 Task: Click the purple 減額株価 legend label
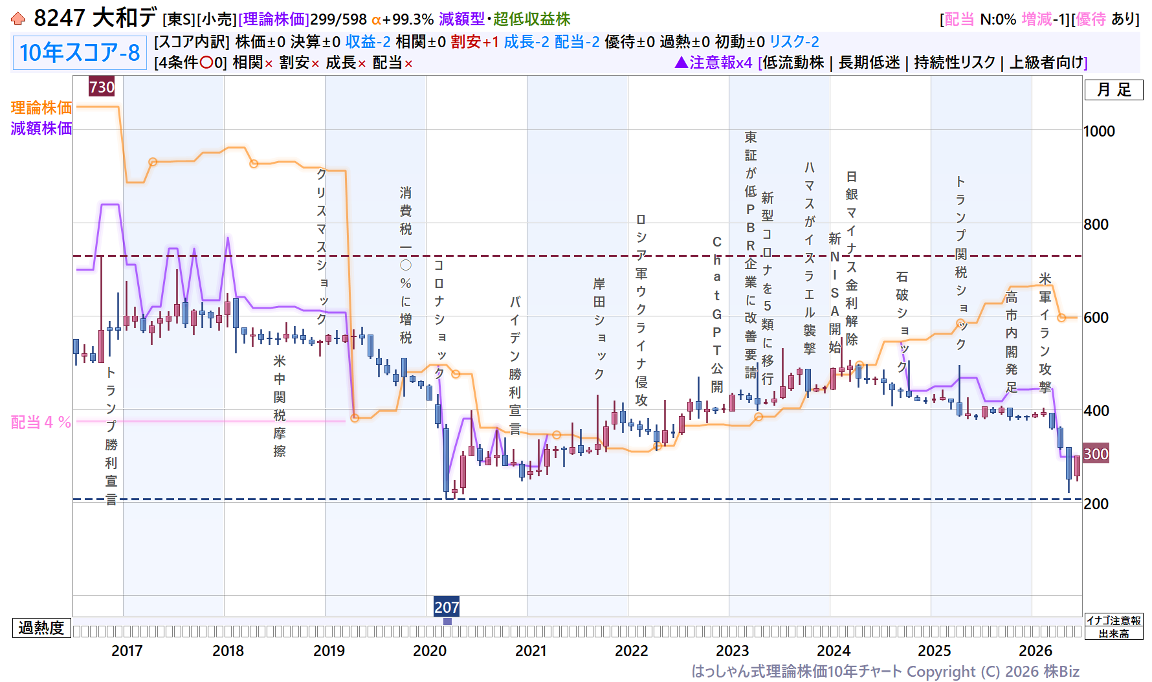[41, 128]
